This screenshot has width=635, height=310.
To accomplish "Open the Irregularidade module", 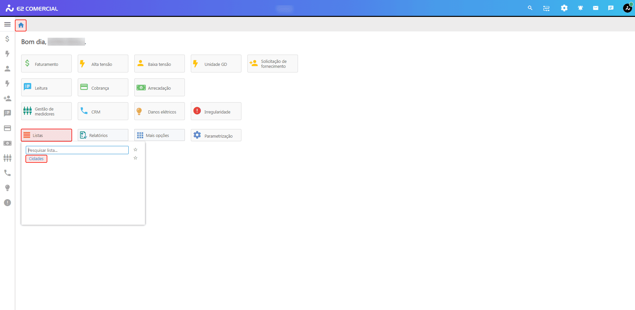I will point(216,111).
